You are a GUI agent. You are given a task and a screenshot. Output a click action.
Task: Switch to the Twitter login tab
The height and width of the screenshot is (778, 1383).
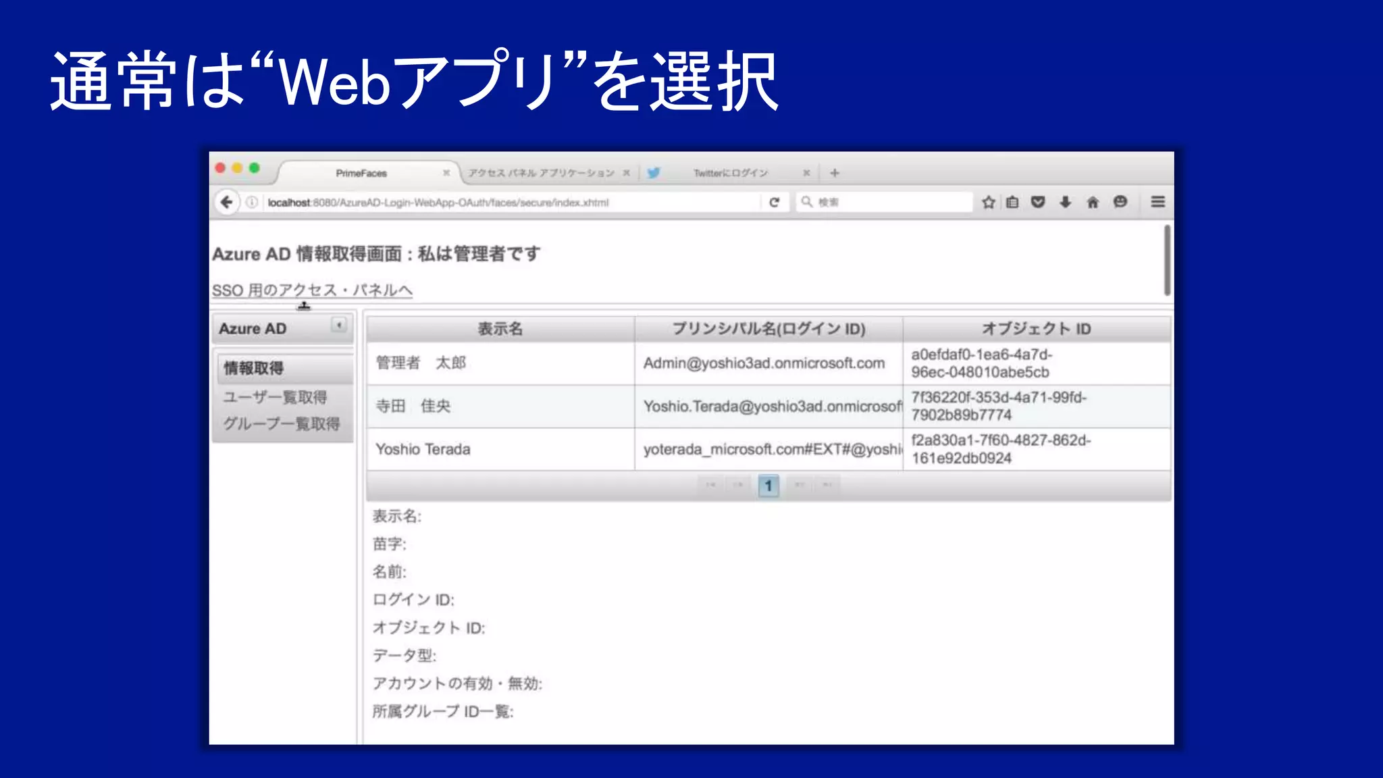tap(729, 173)
